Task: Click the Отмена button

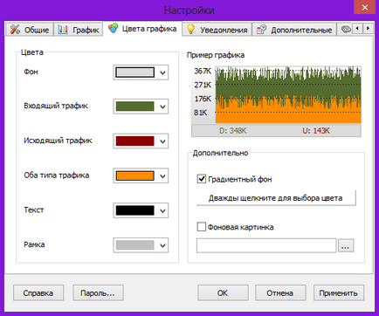Action: [280, 292]
